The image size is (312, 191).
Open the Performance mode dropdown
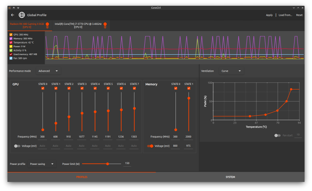point(48,71)
